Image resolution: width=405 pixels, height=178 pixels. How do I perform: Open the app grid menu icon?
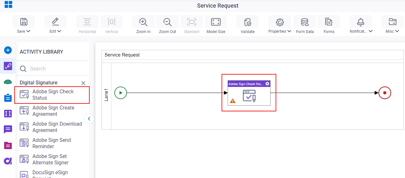coord(8,4)
